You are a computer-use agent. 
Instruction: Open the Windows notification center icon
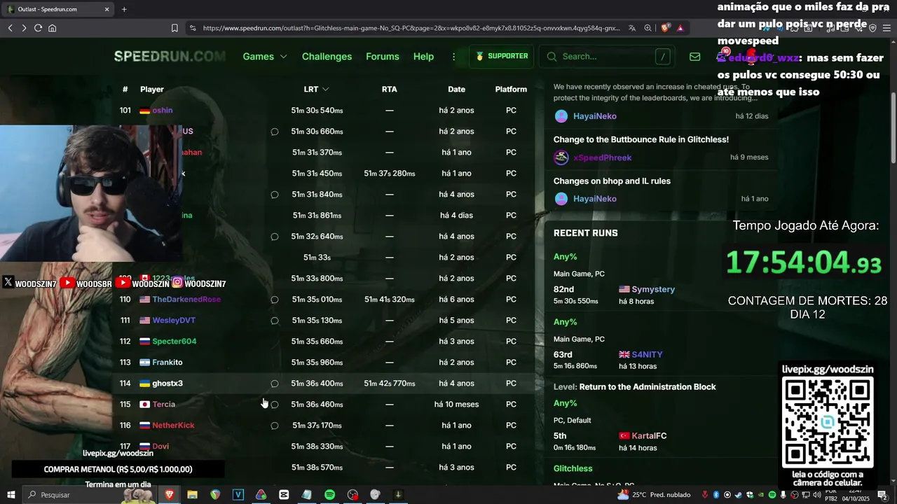point(882,495)
